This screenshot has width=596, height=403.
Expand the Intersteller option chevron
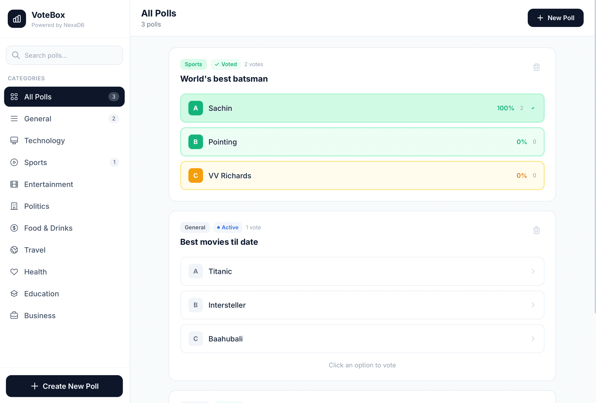pyautogui.click(x=533, y=305)
